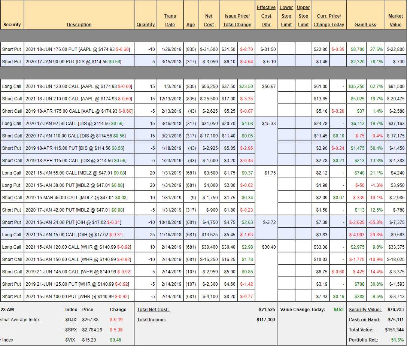
Task: Select the Age column header
Action: pyautogui.click(x=191, y=25)
